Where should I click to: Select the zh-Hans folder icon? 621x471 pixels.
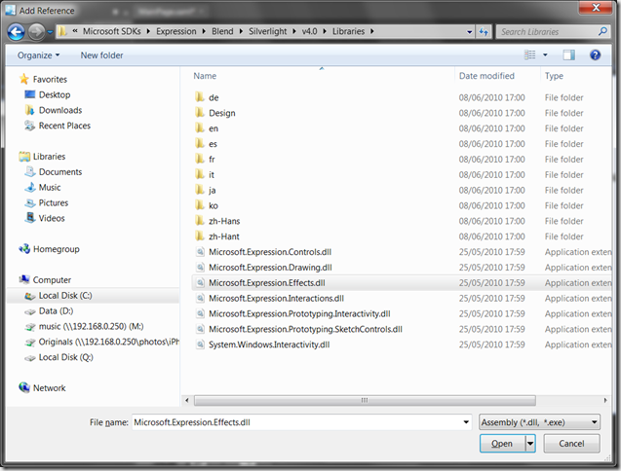coord(200,221)
